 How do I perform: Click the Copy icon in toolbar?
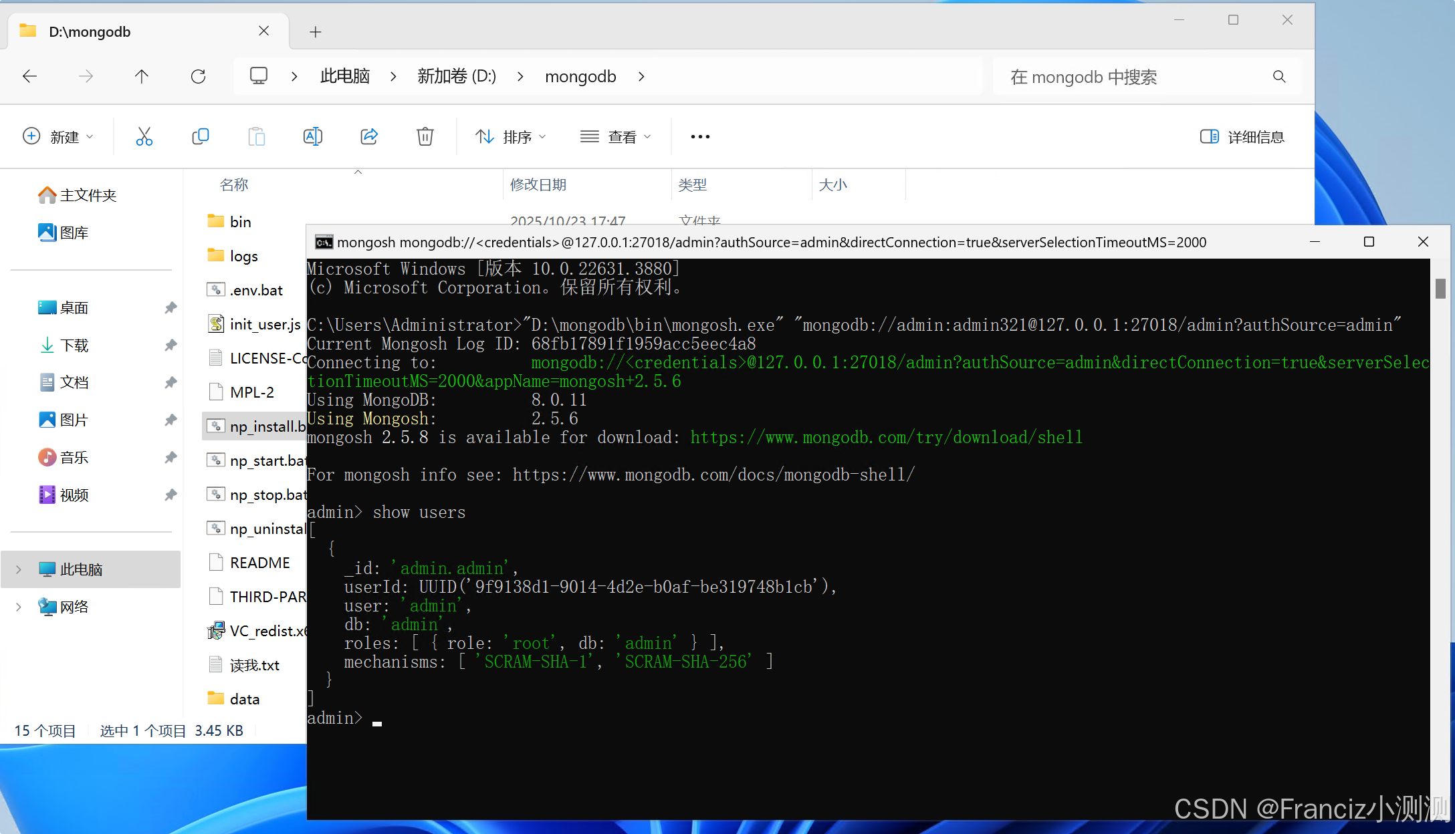(200, 137)
